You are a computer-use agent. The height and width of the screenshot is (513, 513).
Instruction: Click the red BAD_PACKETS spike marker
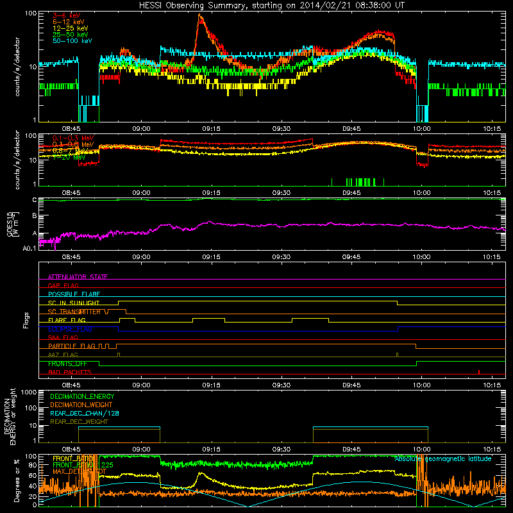(x=479, y=372)
